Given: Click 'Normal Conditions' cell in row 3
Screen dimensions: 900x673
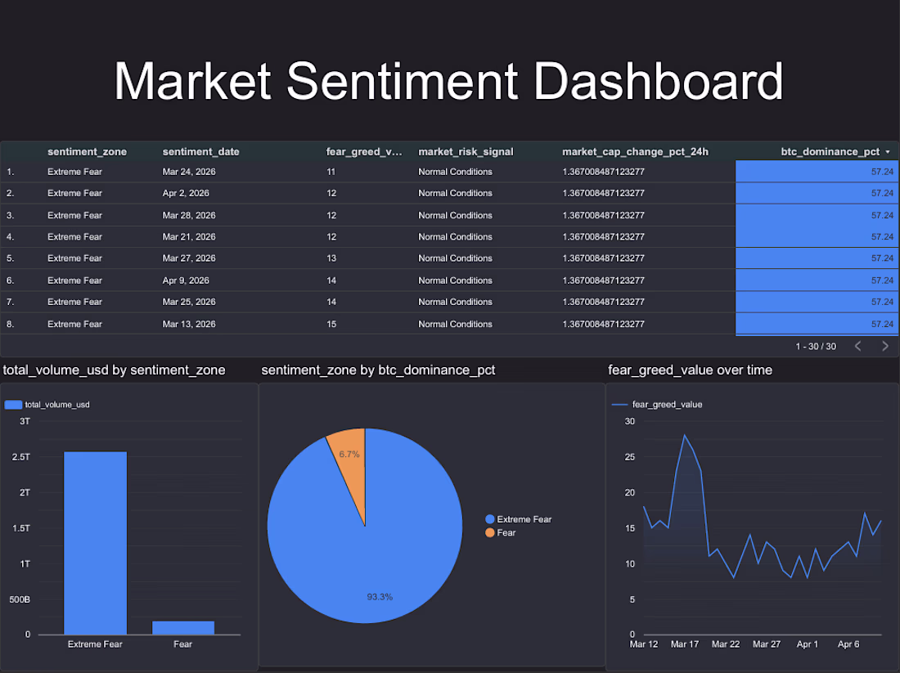Looking at the screenshot, I should click(x=455, y=215).
